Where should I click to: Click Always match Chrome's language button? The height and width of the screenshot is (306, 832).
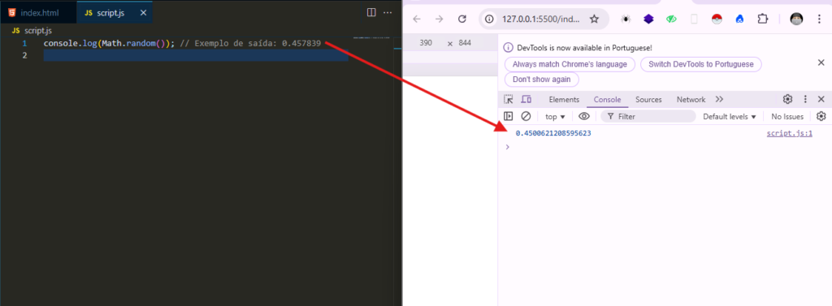tap(570, 64)
